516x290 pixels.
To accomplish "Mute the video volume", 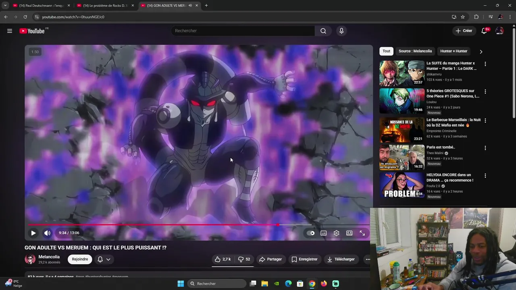I will 48,233.
